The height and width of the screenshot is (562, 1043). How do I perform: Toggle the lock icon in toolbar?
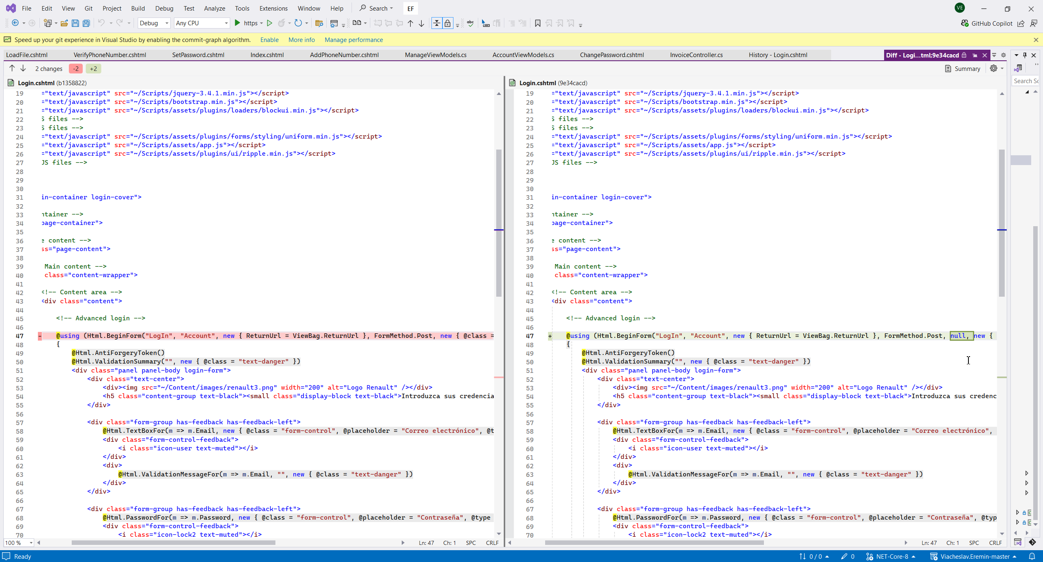(447, 23)
